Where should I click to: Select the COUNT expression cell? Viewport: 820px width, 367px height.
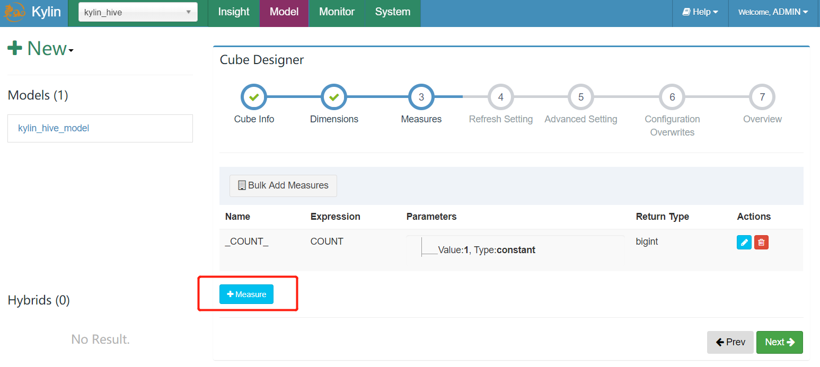click(x=327, y=241)
